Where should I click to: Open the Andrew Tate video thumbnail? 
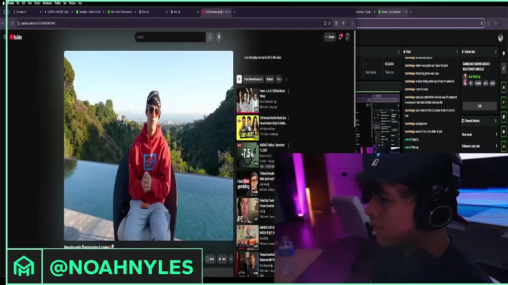[248, 237]
